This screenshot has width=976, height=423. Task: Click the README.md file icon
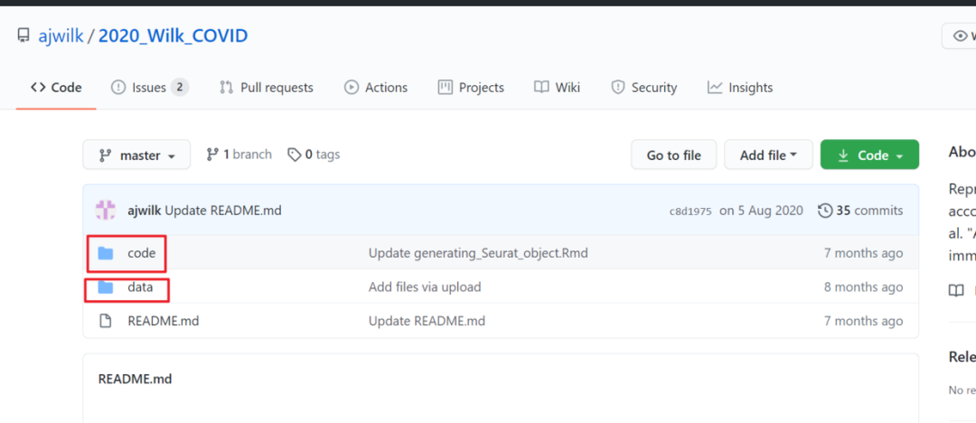click(106, 321)
